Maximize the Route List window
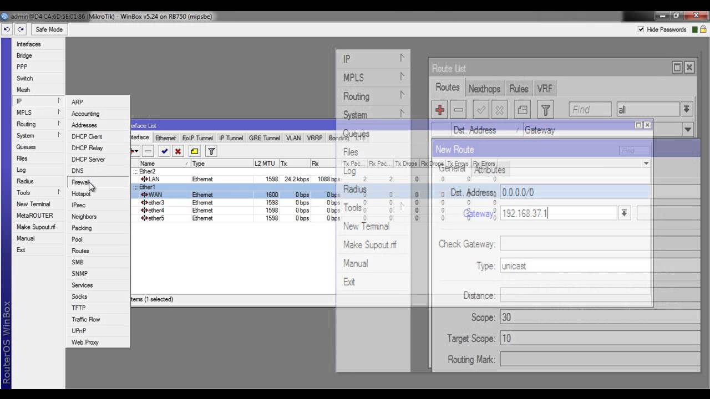The height and width of the screenshot is (399, 710). pyautogui.click(x=677, y=68)
